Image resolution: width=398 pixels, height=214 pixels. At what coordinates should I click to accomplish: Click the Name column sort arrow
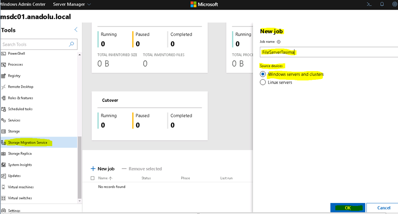pos(110,178)
